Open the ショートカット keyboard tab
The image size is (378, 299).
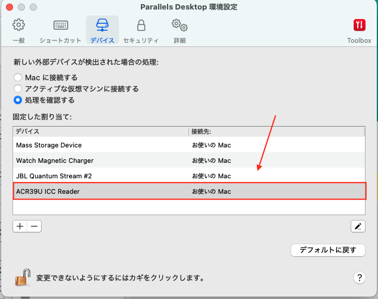(x=61, y=31)
